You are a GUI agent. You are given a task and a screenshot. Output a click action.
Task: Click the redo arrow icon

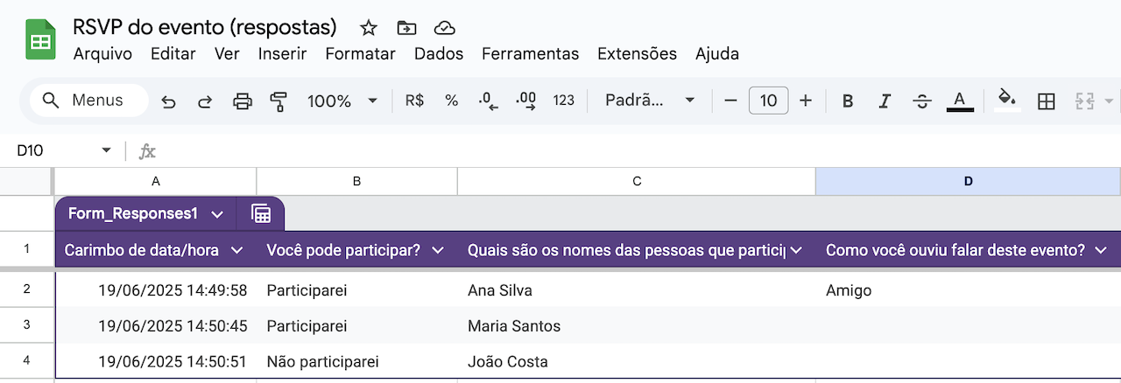coord(205,101)
